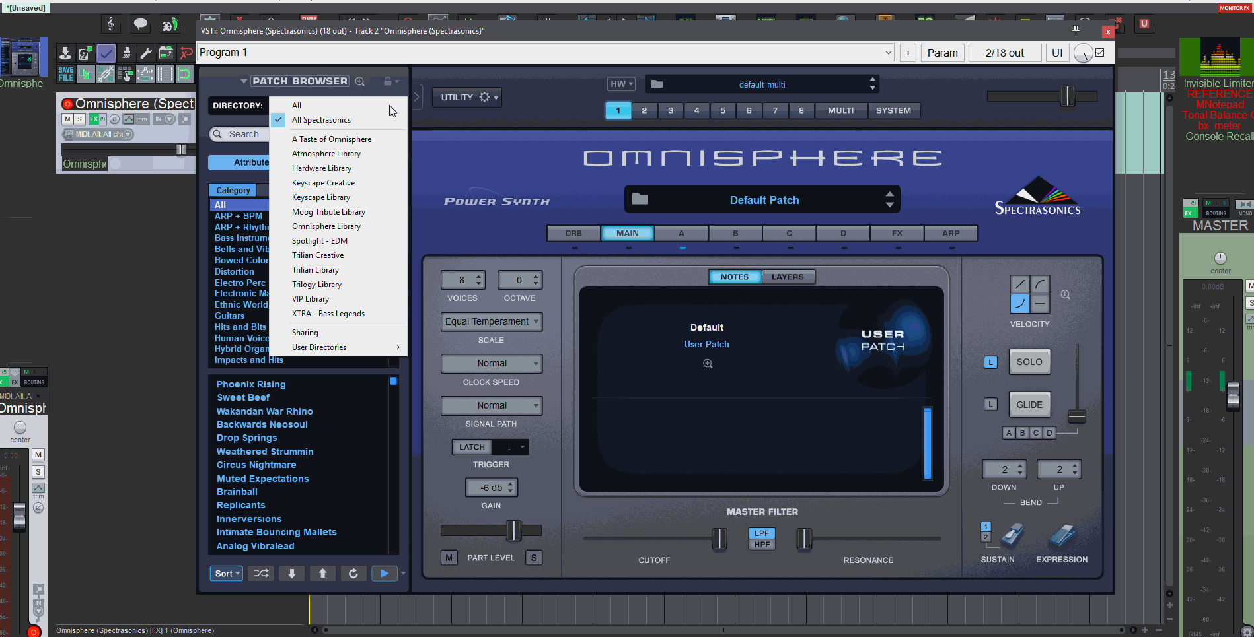Click the green loop toolbar icon
The image size is (1254, 637).
[x=184, y=74]
